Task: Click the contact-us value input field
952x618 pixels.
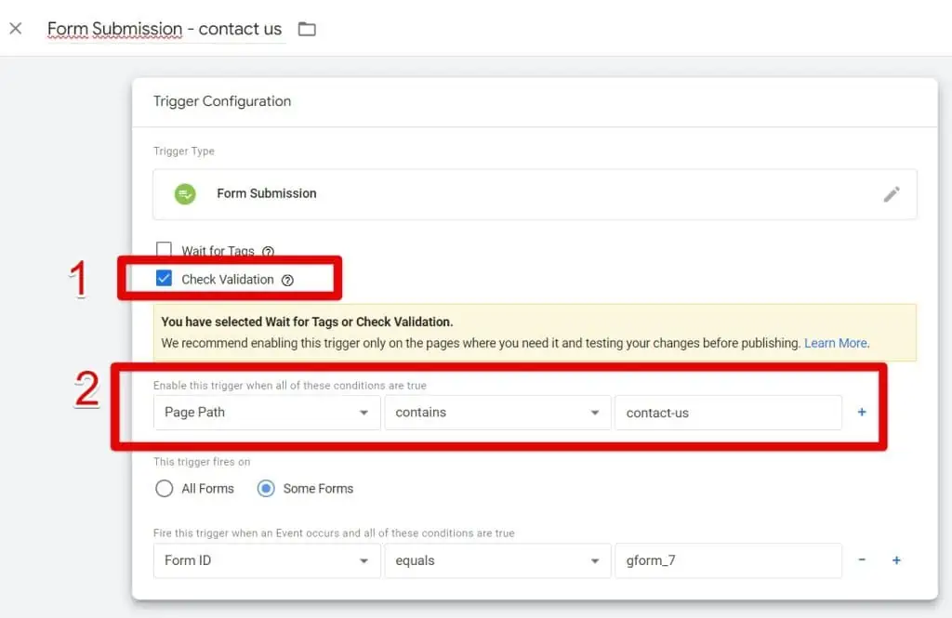Action: [728, 412]
